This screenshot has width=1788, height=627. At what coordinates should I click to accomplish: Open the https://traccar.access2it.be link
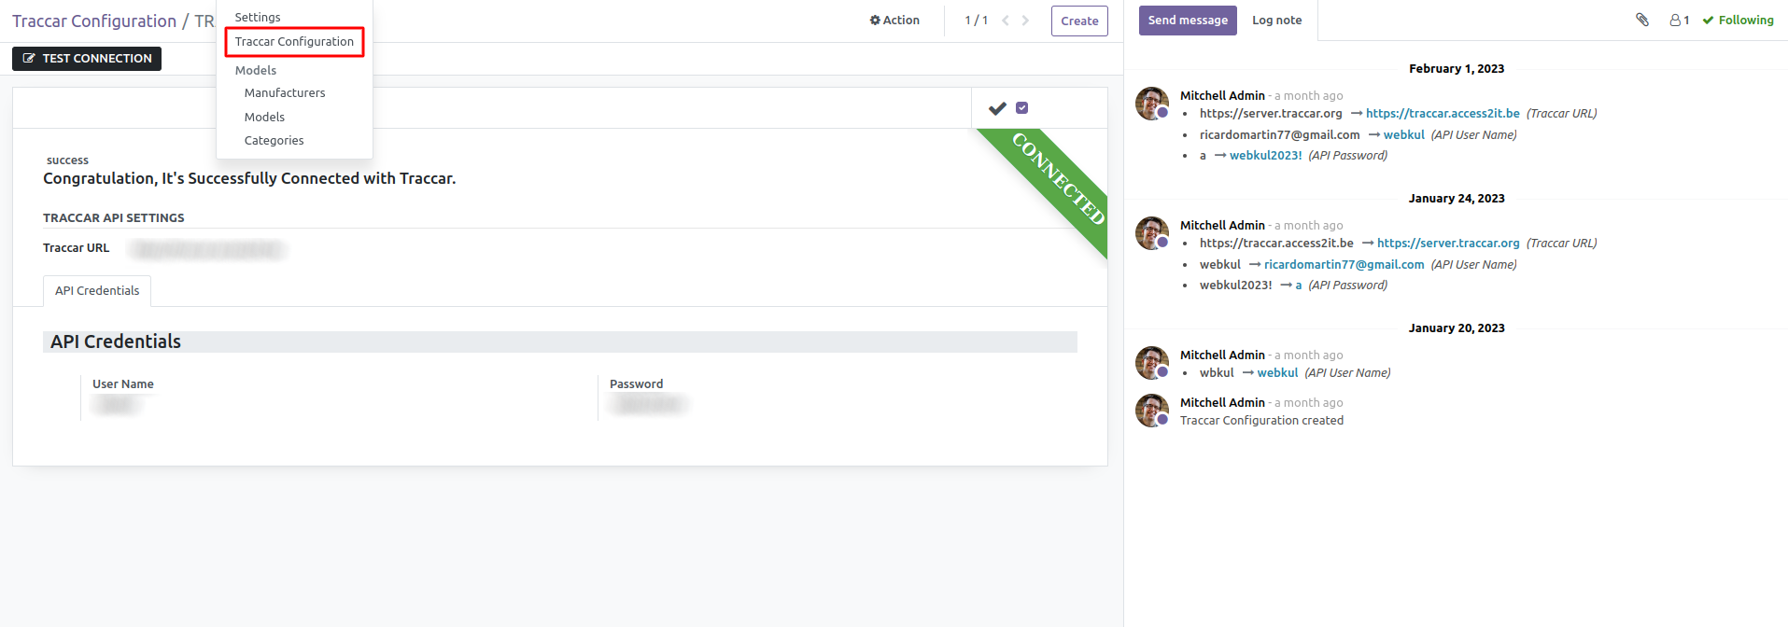tap(1443, 114)
